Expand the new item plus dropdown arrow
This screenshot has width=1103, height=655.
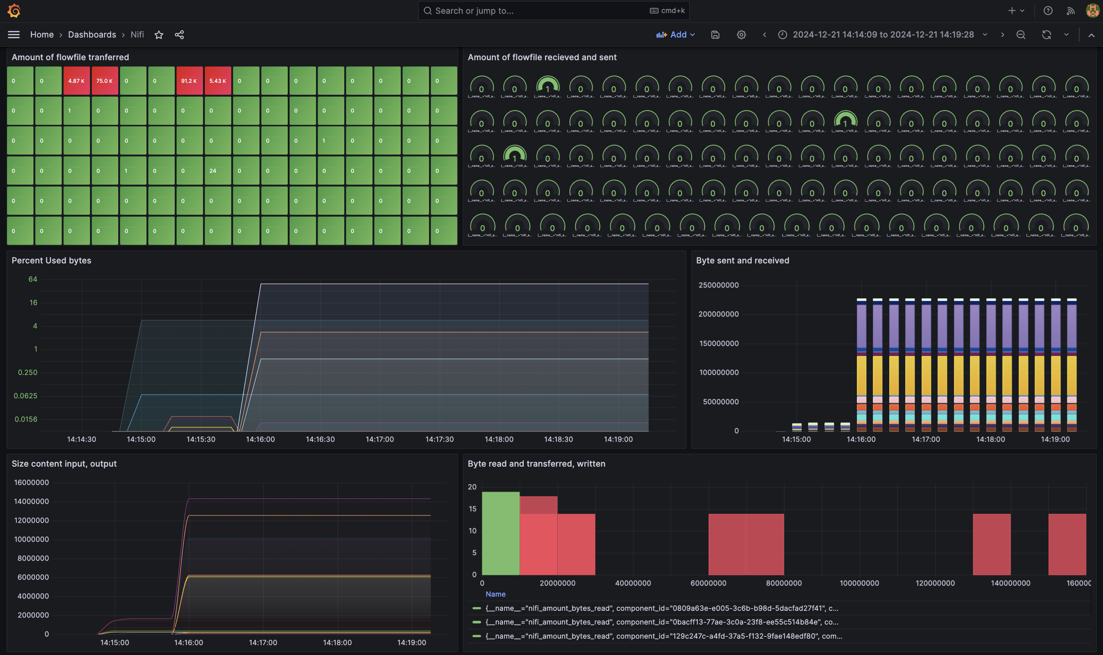click(x=1022, y=11)
